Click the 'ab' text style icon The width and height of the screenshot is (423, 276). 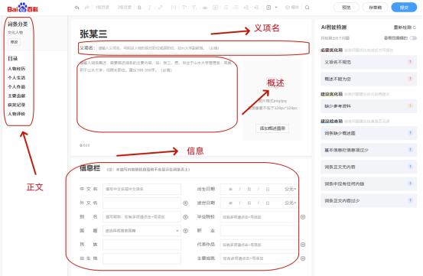[x=205, y=8]
